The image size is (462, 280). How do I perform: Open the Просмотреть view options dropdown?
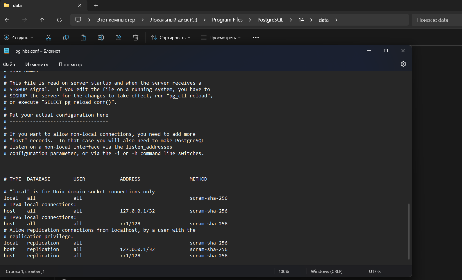click(x=221, y=38)
